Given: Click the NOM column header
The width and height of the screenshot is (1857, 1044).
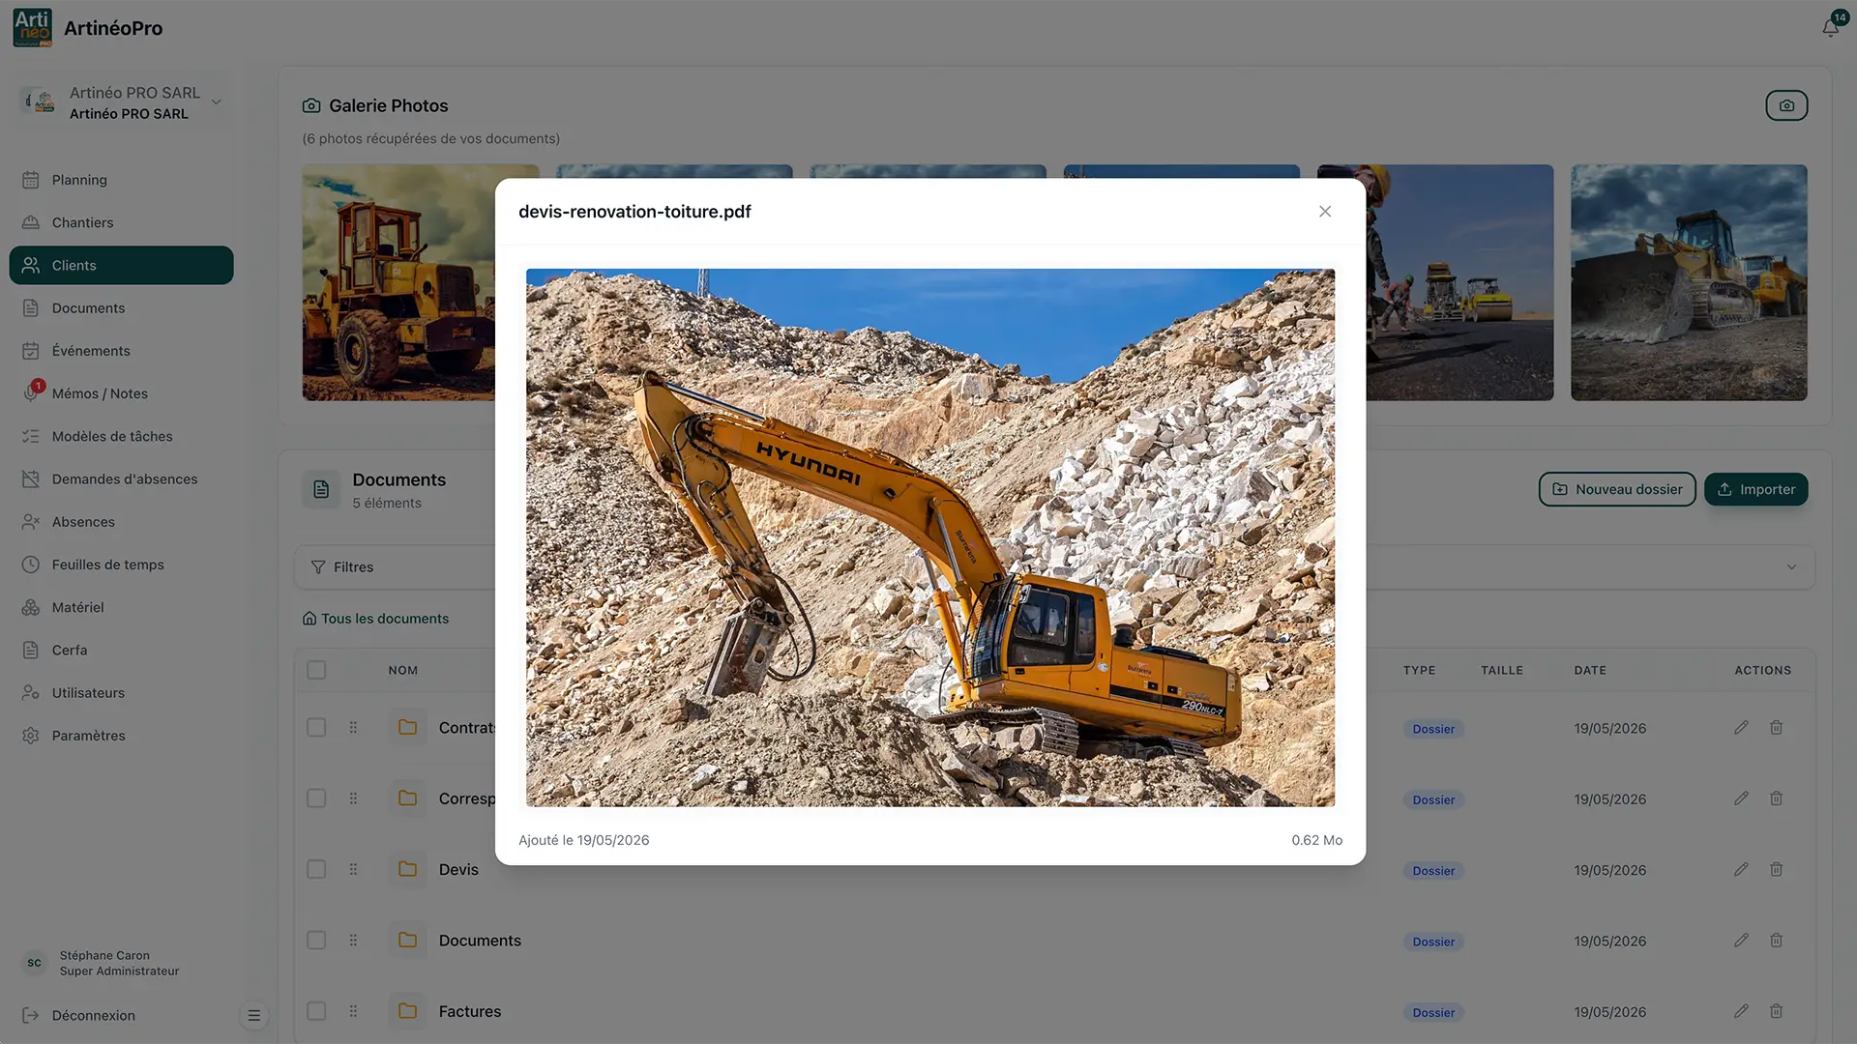Looking at the screenshot, I should (x=403, y=670).
